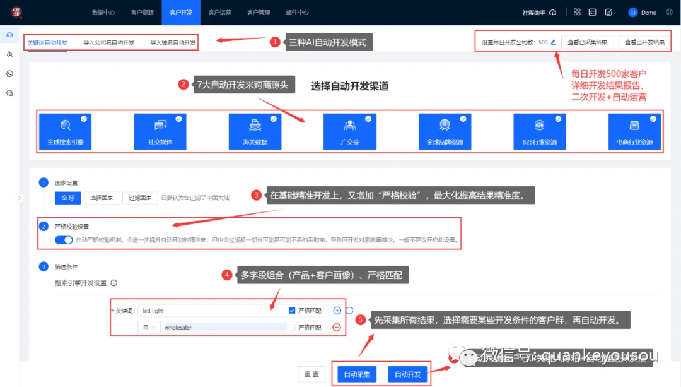Click 选择国家 button
Viewport: 681px width, 387px height.
[102, 198]
